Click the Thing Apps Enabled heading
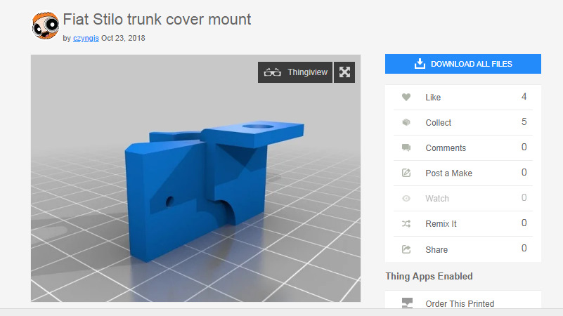 tap(429, 276)
